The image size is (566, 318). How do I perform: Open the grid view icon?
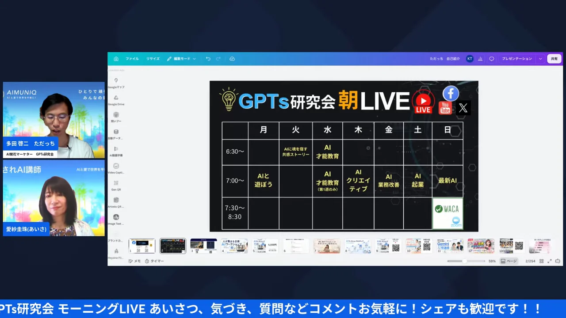541,261
